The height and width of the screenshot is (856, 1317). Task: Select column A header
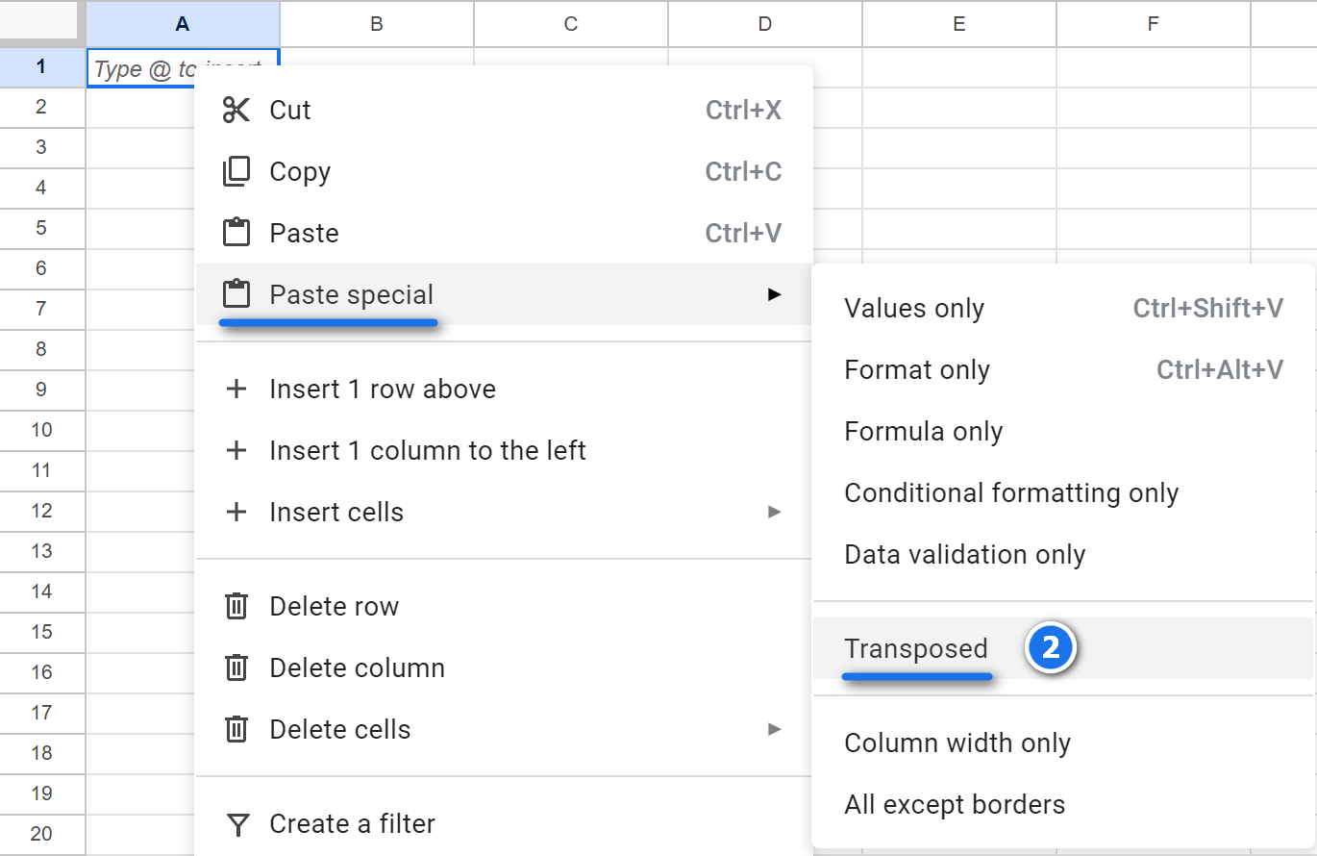click(183, 24)
